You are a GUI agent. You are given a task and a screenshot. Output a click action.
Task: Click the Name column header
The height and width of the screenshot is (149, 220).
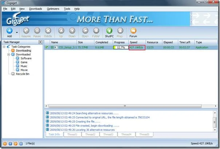tap(63, 42)
